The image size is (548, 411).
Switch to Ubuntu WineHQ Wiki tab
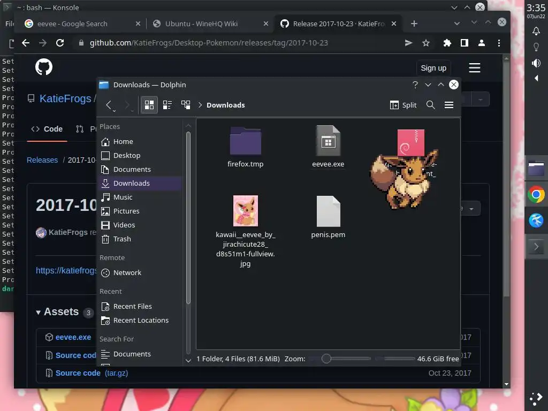pos(201,24)
